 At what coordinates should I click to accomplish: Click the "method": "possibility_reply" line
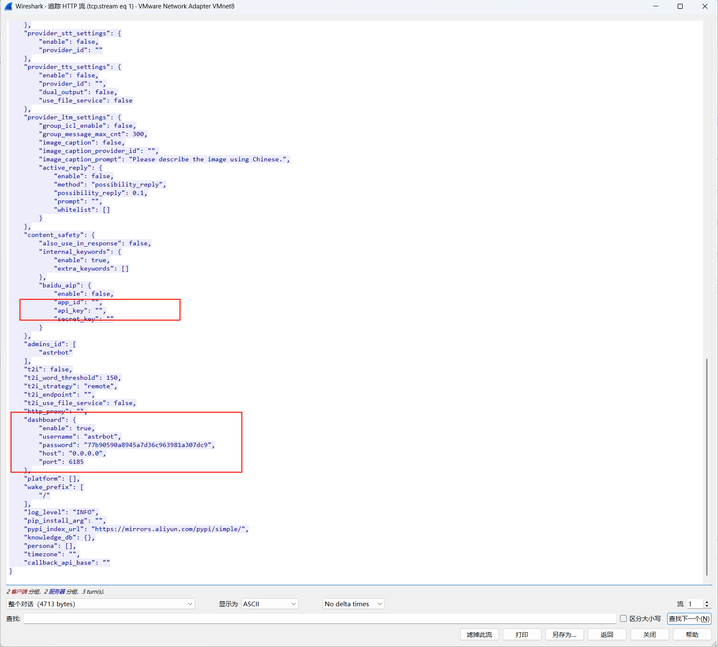[x=110, y=184]
